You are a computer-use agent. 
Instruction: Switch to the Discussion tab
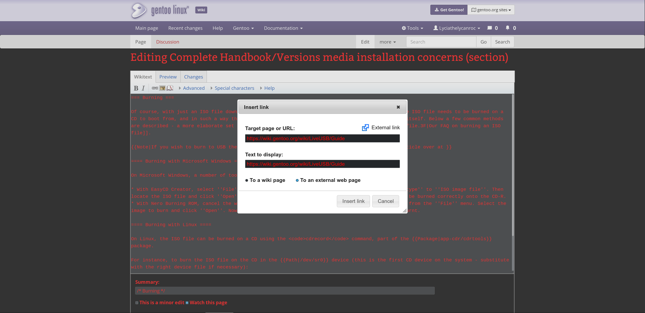[x=167, y=42]
